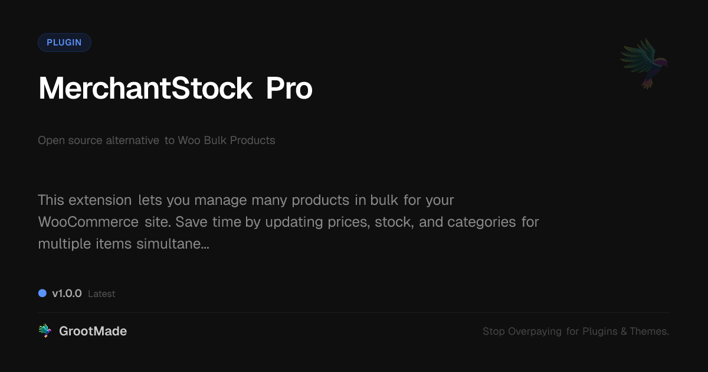This screenshot has height=372, width=708.
Task: Click the Latest release label
Action: pos(101,294)
